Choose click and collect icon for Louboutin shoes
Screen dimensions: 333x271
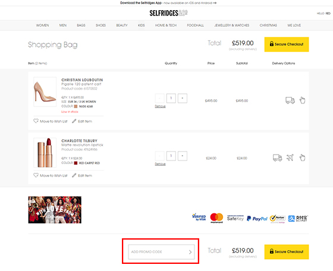click(302, 100)
